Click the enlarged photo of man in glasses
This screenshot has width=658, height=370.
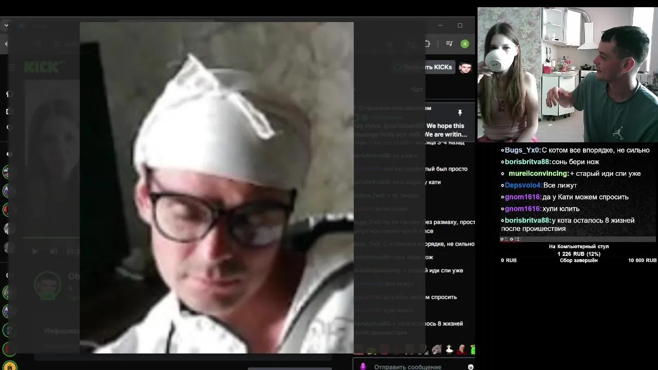coord(216,188)
